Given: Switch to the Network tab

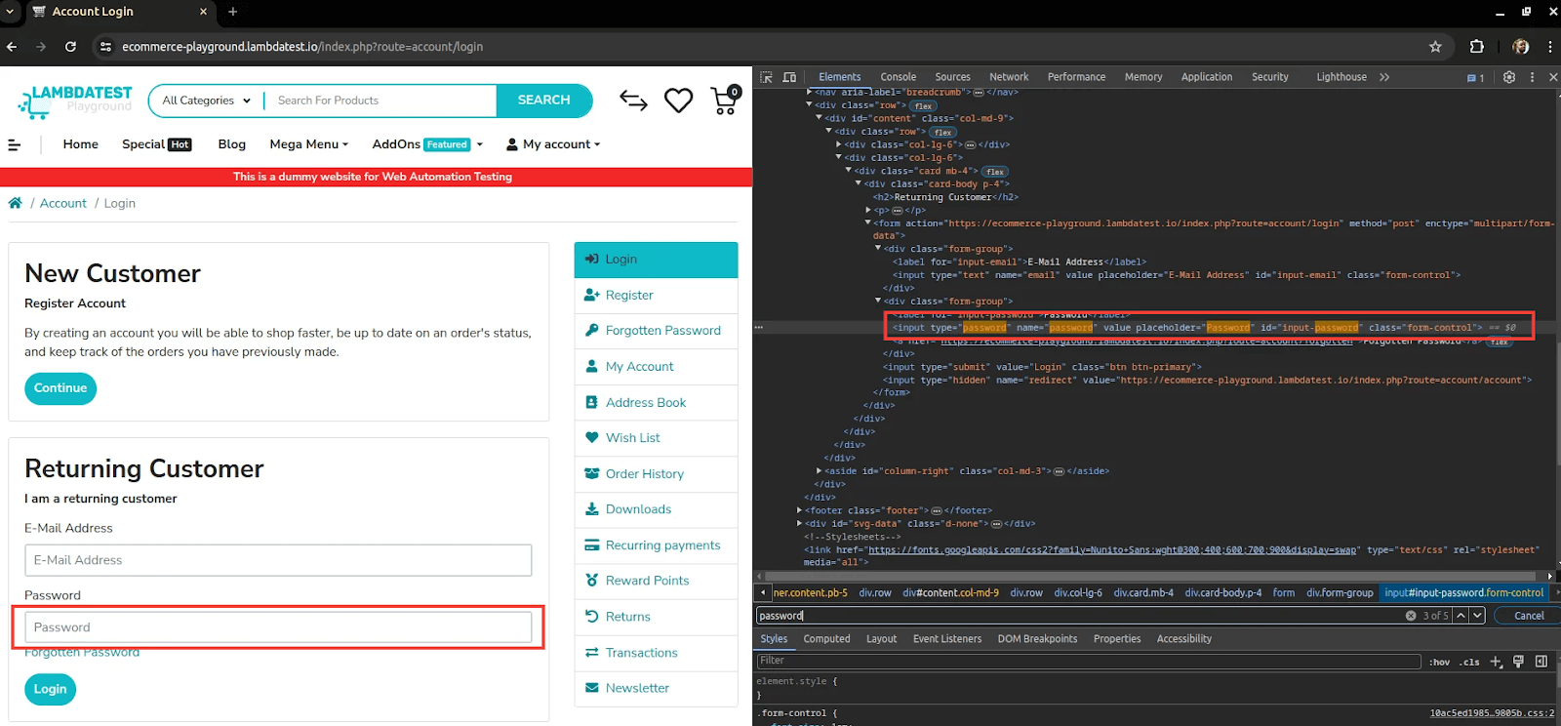Looking at the screenshot, I should click(x=1009, y=77).
